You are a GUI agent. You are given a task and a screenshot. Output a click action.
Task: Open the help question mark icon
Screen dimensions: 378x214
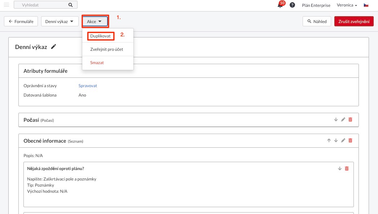click(292, 5)
